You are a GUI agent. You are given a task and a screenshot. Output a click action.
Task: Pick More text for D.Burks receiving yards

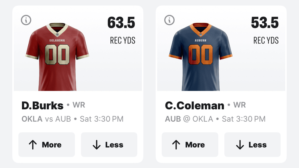click(x=52, y=145)
